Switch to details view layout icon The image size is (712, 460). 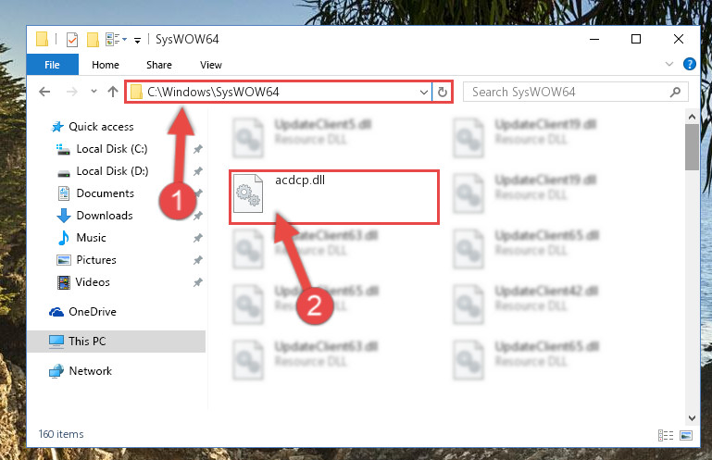click(665, 436)
